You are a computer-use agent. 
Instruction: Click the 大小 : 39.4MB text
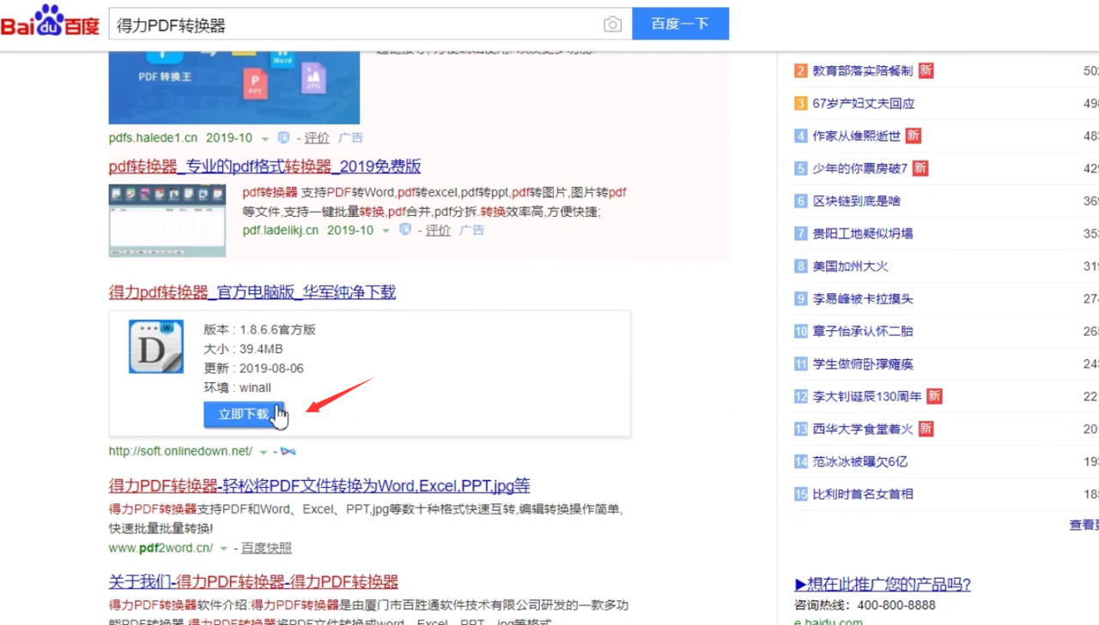tap(243, 350)
